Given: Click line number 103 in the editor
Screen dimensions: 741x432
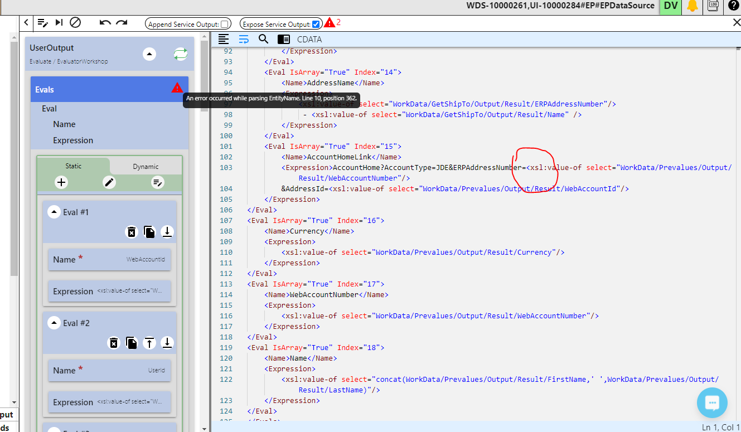Looking at the screenshot, I should (225, 168).
